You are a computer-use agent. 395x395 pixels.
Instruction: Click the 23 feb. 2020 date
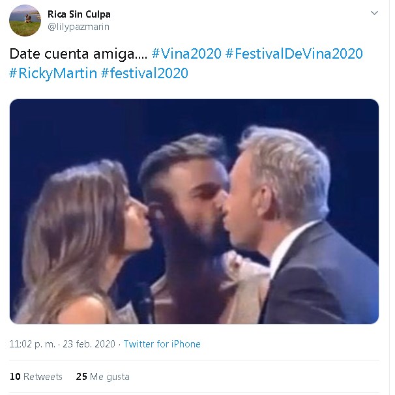(89, 344)
